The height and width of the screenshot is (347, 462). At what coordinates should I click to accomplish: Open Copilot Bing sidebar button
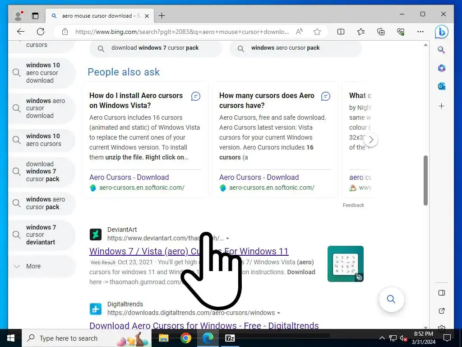(441, 32)
